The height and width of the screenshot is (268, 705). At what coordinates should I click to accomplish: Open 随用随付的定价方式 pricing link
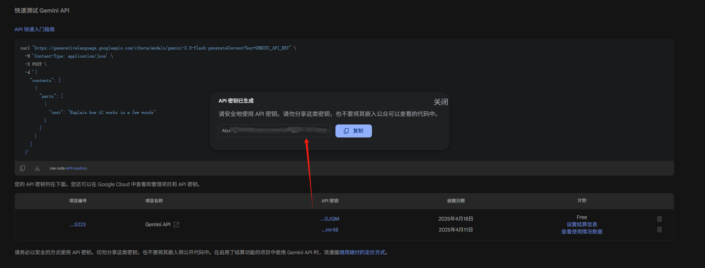363,253
